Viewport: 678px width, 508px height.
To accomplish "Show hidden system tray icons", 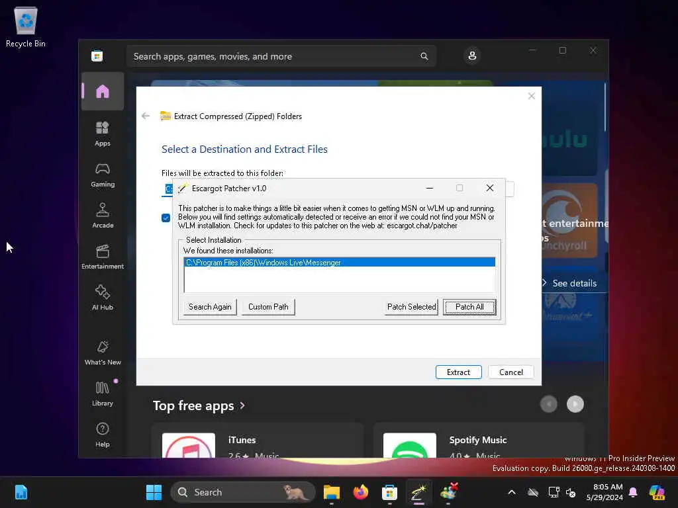I will [x=512, y=492].
